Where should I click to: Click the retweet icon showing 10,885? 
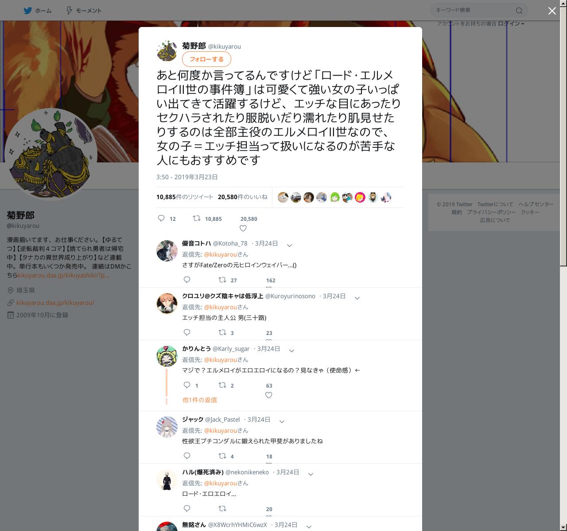[196, 218]
